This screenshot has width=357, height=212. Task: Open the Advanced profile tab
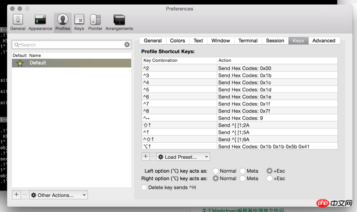(x=324, y=41)
